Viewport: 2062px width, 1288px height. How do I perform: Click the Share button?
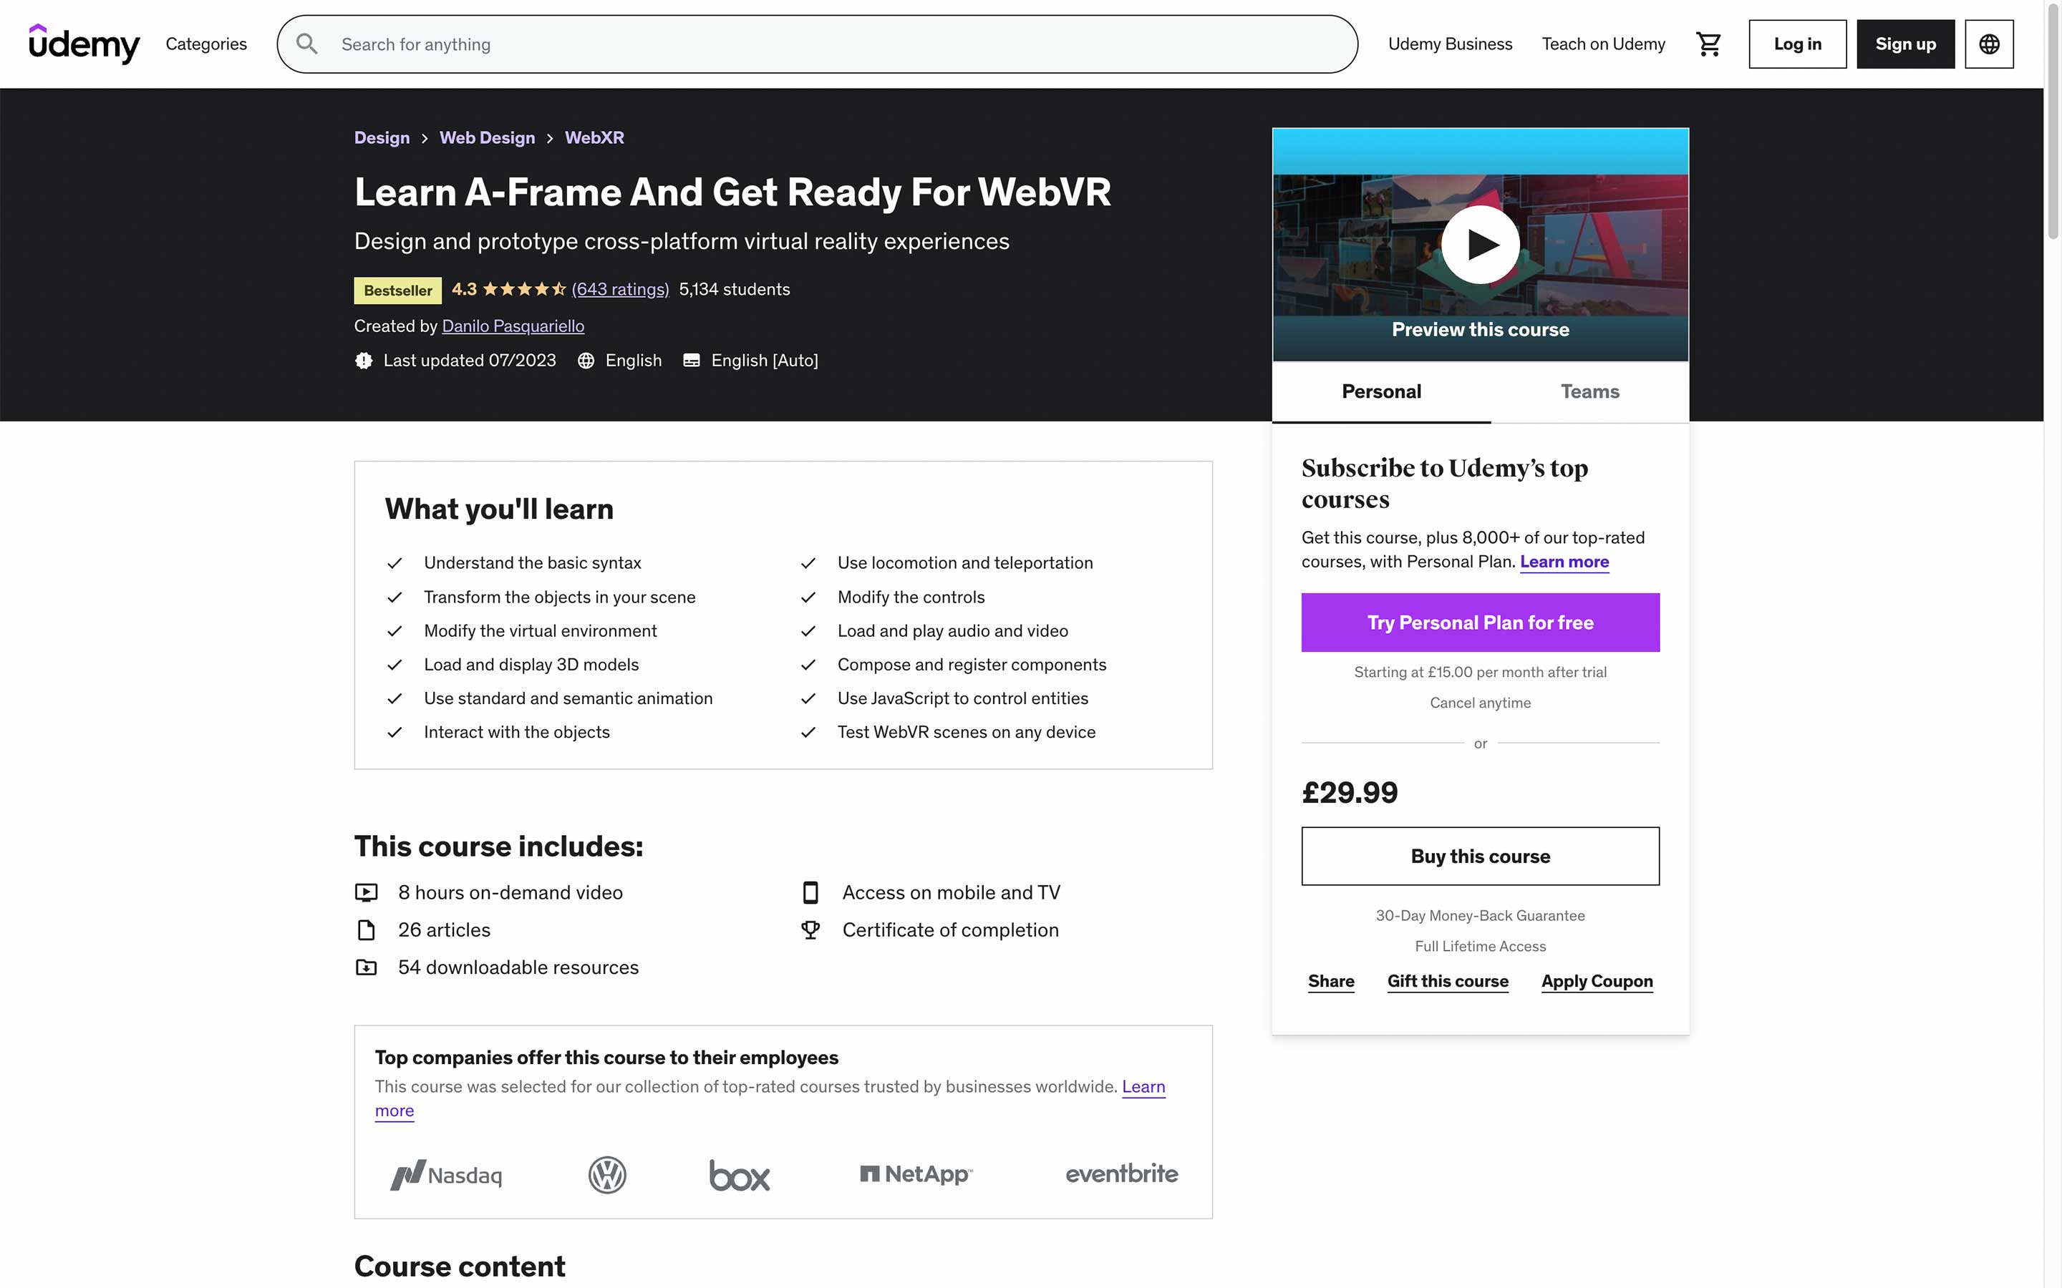1330,981
